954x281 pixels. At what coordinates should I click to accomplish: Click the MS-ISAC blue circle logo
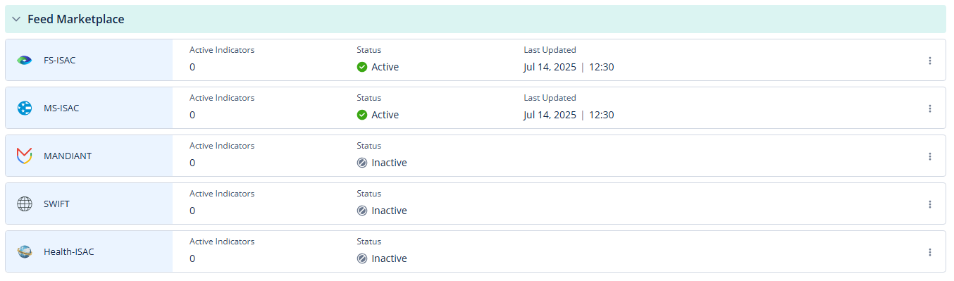(x=25, y=108)
